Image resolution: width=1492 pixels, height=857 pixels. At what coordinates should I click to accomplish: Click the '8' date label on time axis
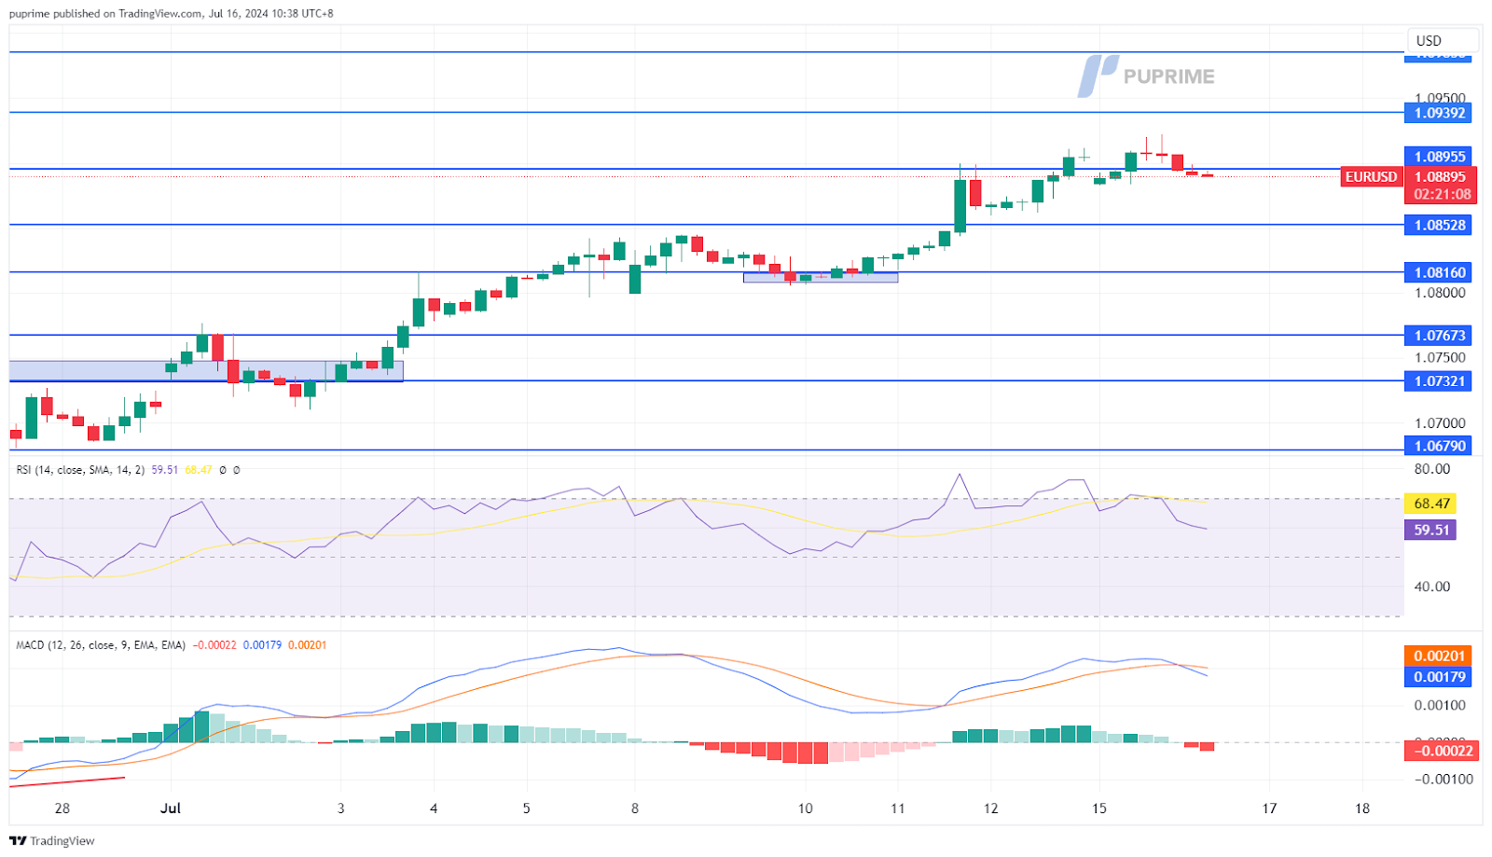635,809
